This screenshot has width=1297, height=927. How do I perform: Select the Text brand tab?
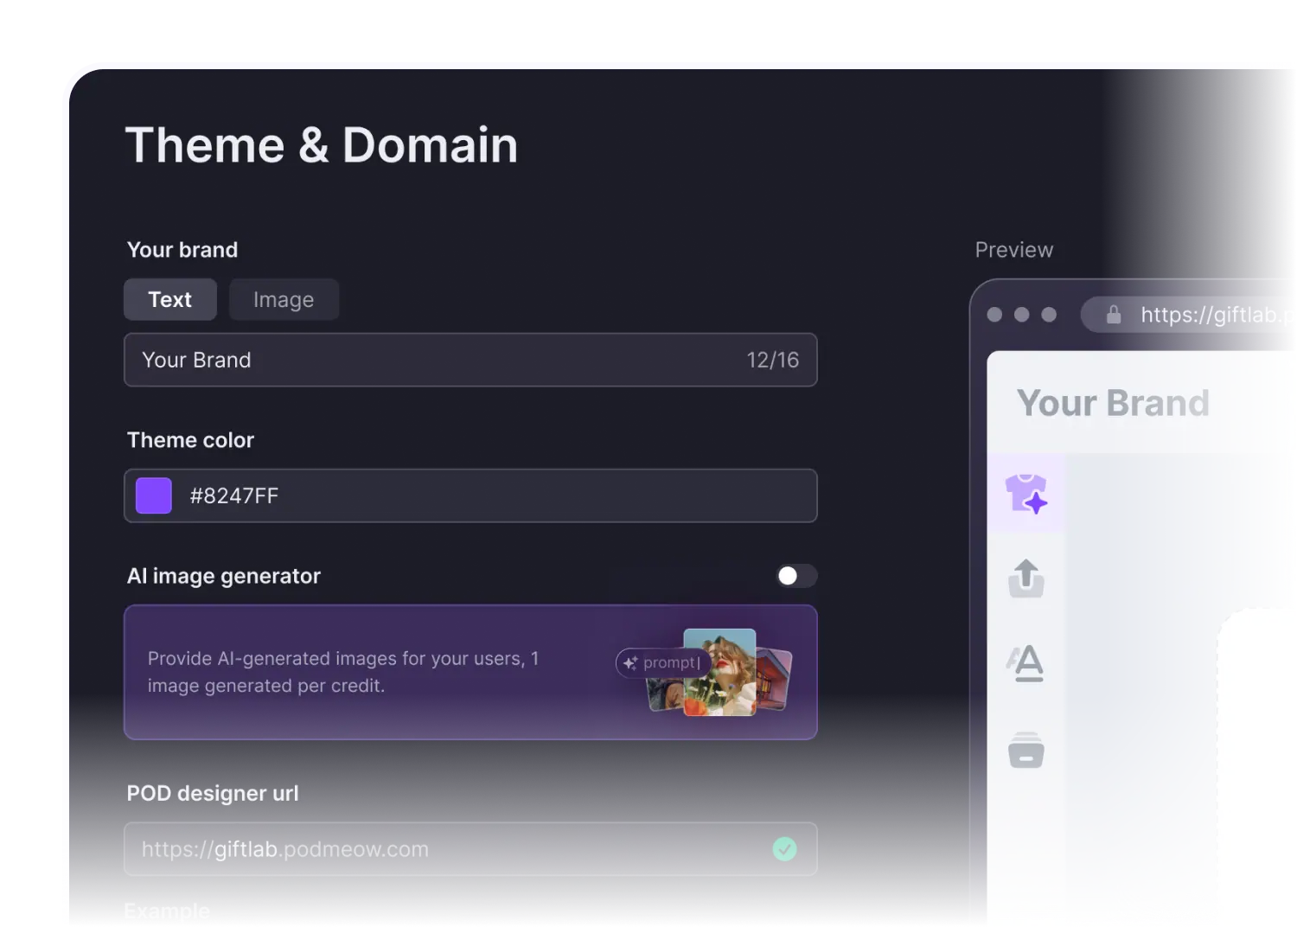point(170,299)
